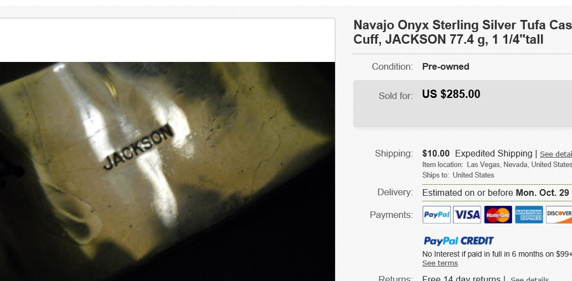The image size is (572, 281).
Task: Click the Free 14 day returns text
Action: click(x=461, y=279)
